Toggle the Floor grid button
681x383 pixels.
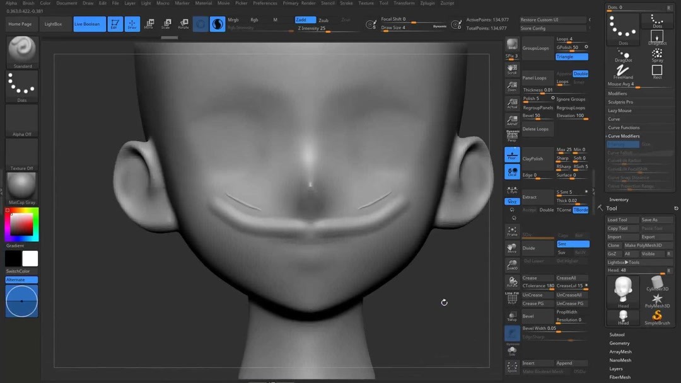512,154
